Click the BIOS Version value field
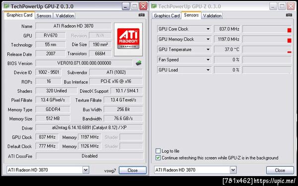298x186 pixels. point(84,63)
